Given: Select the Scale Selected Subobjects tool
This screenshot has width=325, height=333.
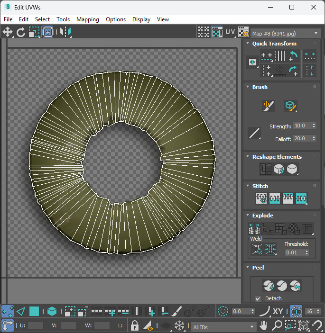Looking at the screenshot, I should 34,32.
